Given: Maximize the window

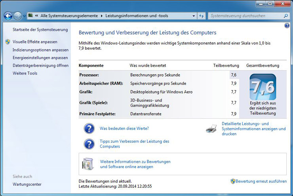Looking at the screenshot, I should [x=270, y=4].
